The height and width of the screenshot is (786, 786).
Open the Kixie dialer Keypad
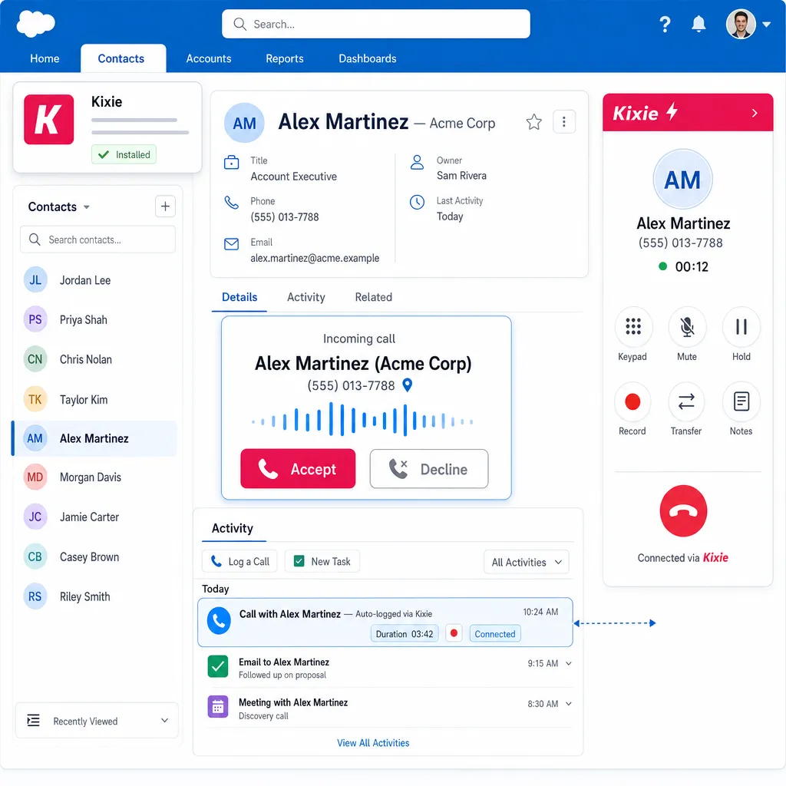coord(633,326)
